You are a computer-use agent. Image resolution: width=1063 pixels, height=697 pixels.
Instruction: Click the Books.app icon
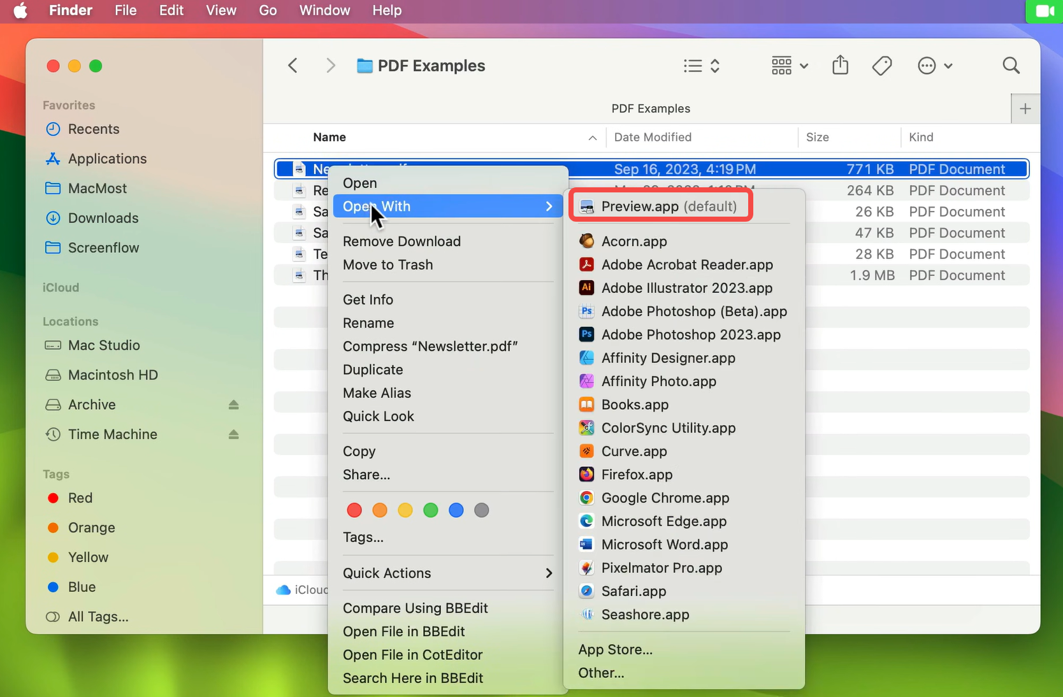tap(586, 405)
